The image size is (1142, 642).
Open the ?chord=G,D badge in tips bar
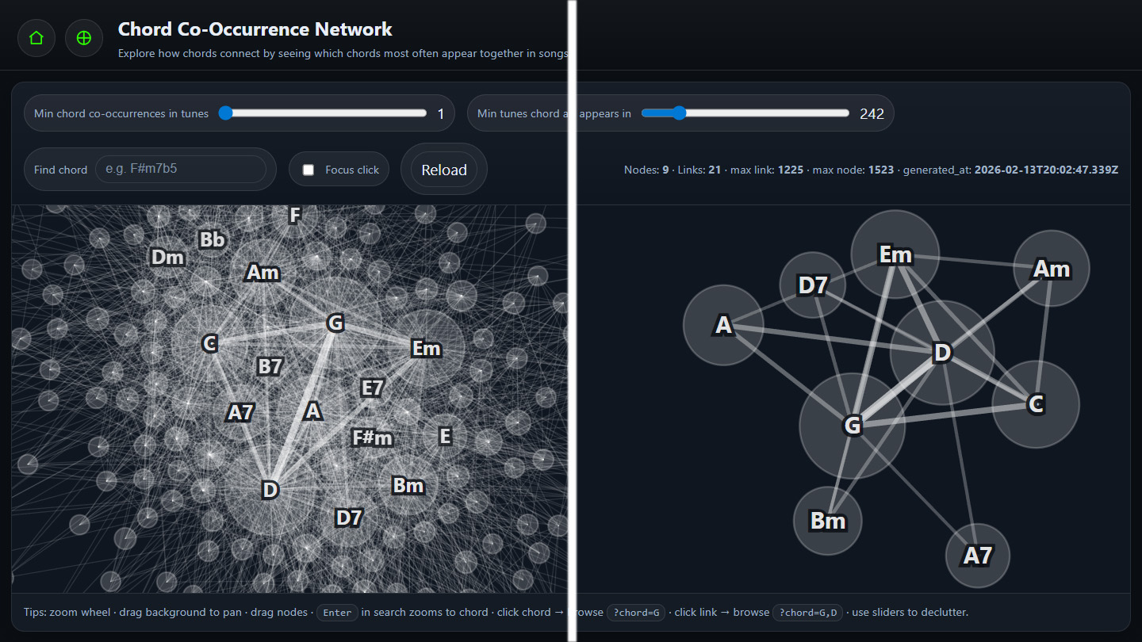[x=807, y=612]
